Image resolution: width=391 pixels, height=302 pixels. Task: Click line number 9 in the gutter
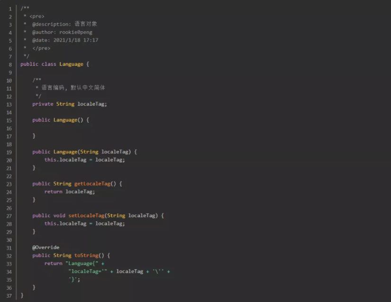(10, 73)
